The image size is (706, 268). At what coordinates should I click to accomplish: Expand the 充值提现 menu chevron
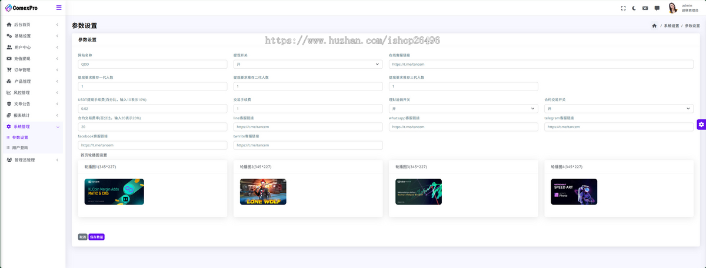[57, 59]
